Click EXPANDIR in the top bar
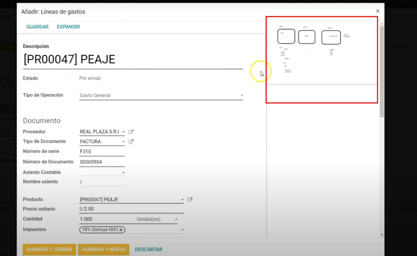The image size is (417, 256). point(68,27)
